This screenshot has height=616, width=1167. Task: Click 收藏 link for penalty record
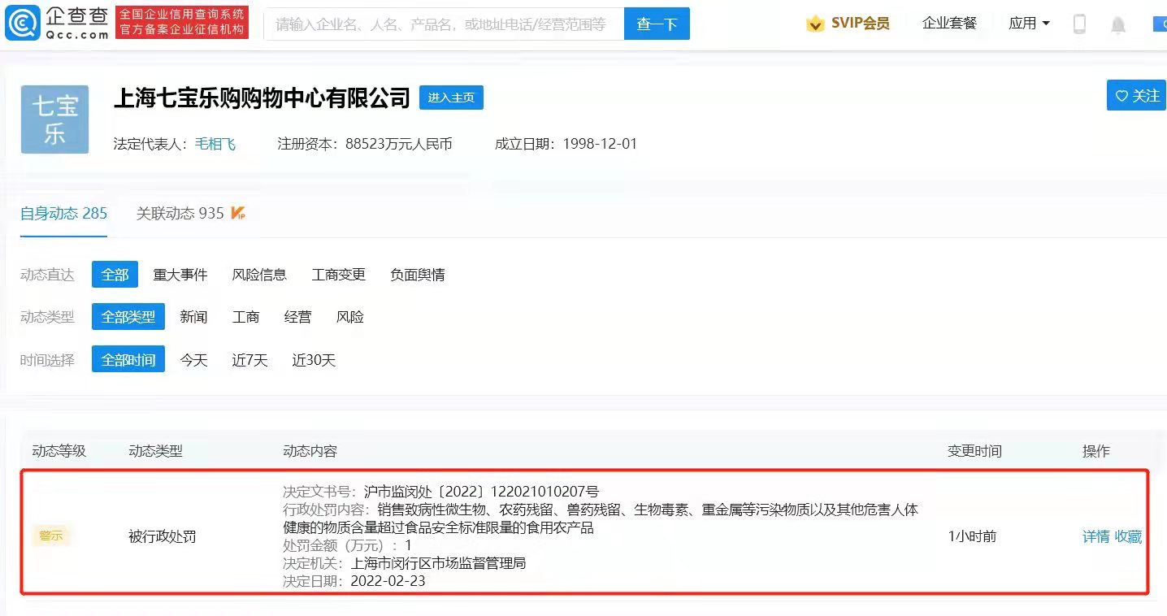point(1128,536)
